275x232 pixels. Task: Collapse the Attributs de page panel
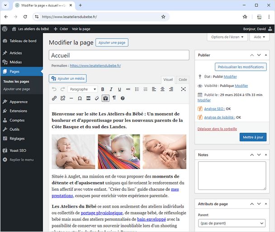pos(266,204)
